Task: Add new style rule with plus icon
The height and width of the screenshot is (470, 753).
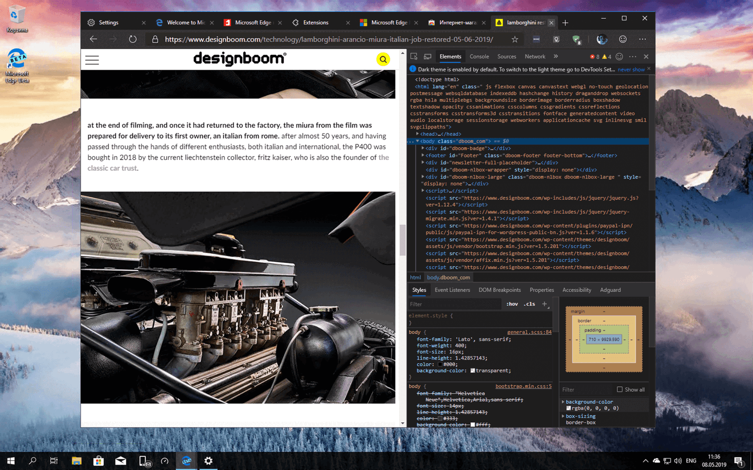Action: (x=545, y=304)
